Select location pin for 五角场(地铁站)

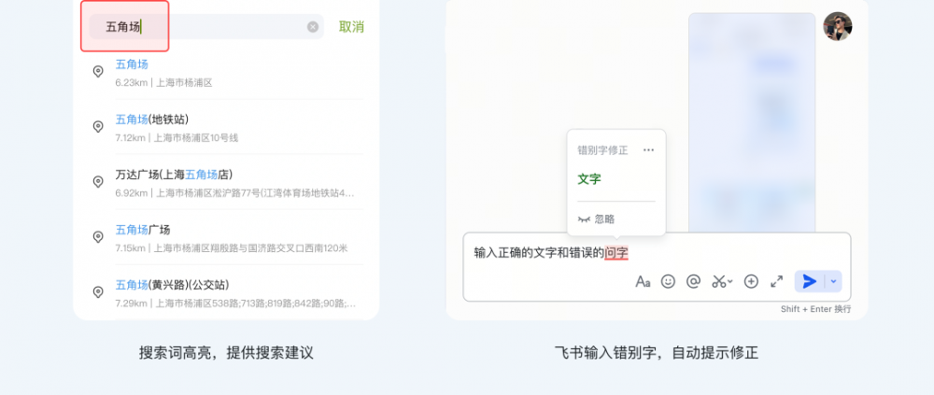(98, 126)
